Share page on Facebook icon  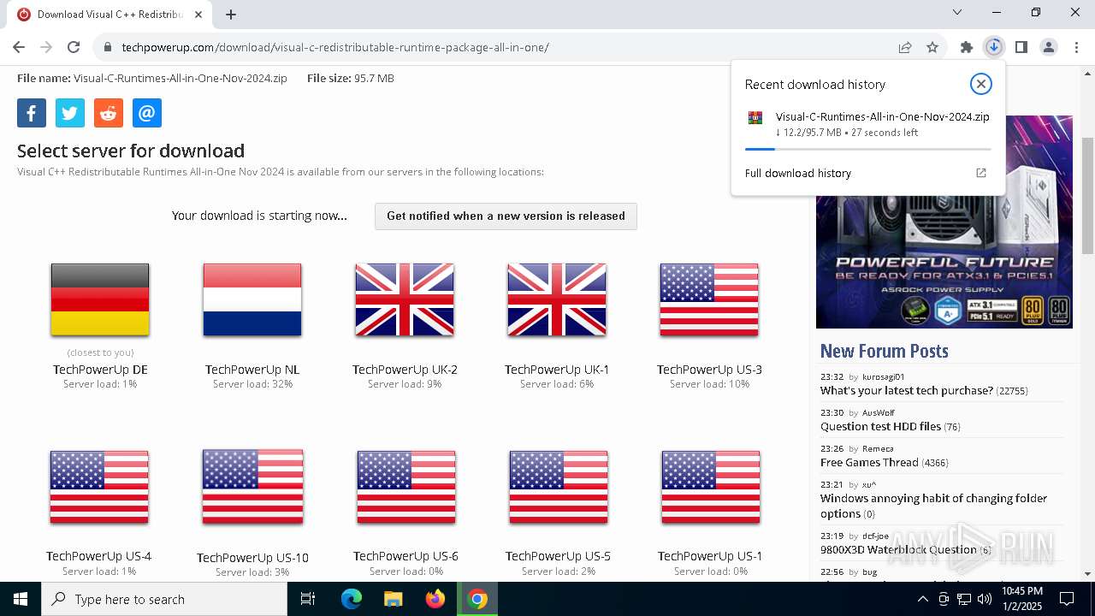[32, 113]
